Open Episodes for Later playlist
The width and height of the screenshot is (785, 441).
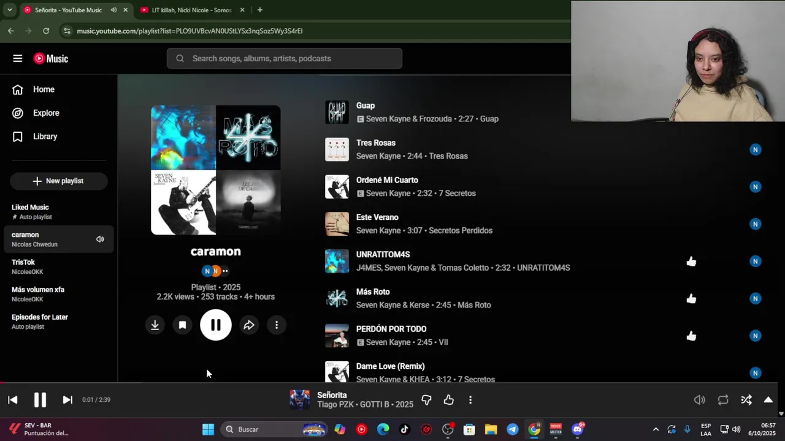pos(58,322)
